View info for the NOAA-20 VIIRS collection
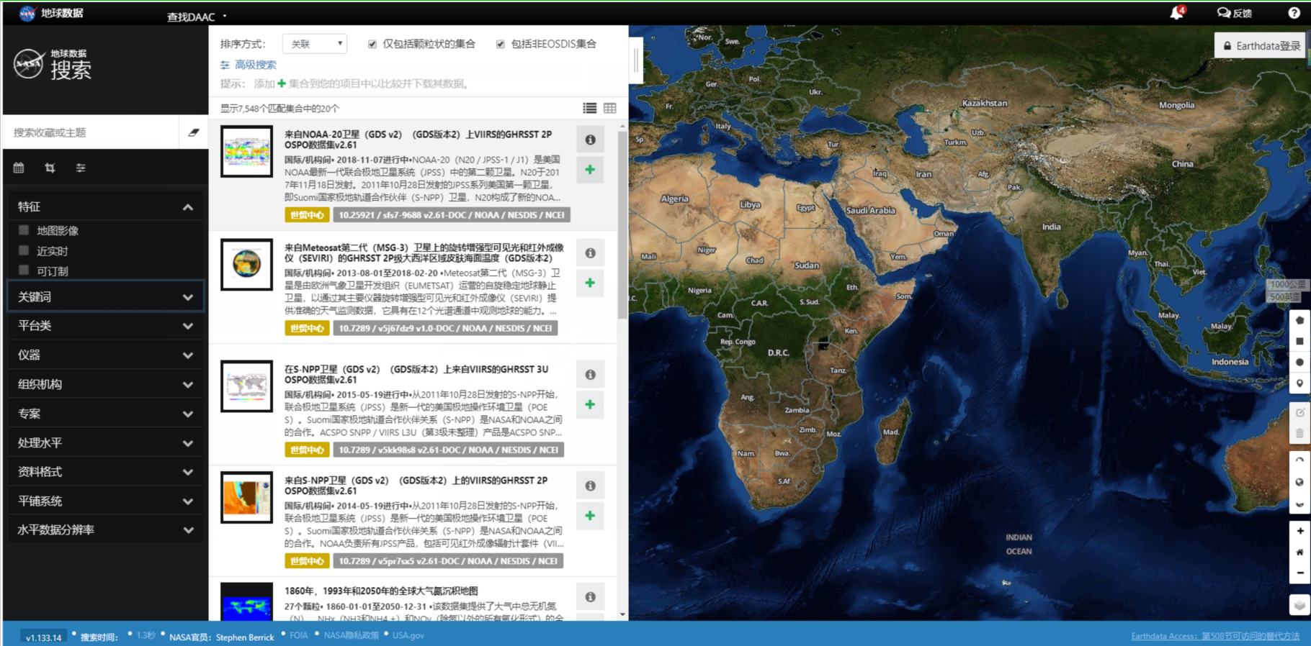This screenshot has height=646, width=1311. (590, 140)
